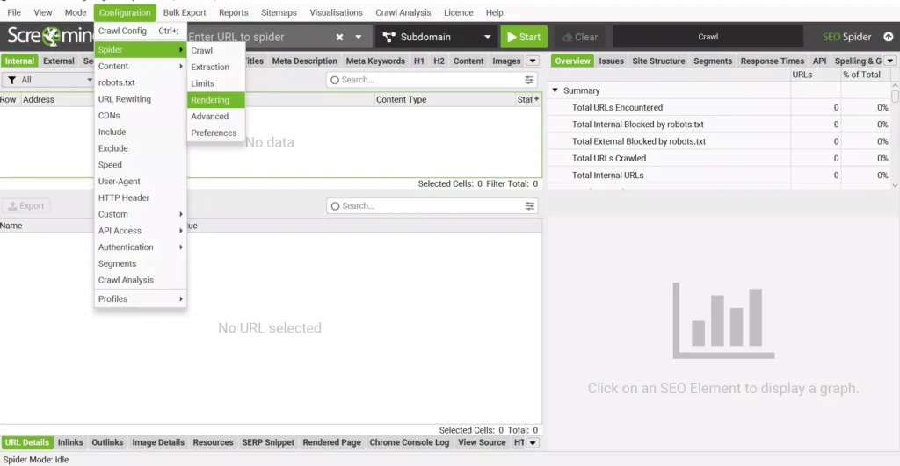This screenshot has height=466, width=900.
Task: Select Limits in Spider submenu
Action: pos(216,83)
